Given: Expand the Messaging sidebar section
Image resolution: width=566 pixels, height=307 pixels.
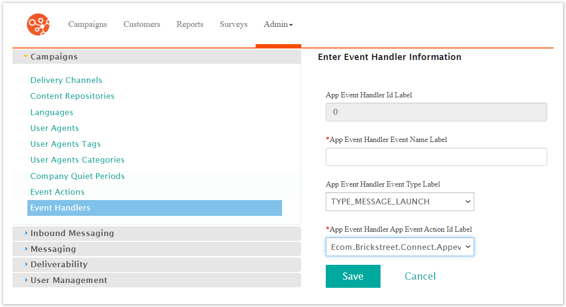Looking at the screenshot, I should click(157, 249).
